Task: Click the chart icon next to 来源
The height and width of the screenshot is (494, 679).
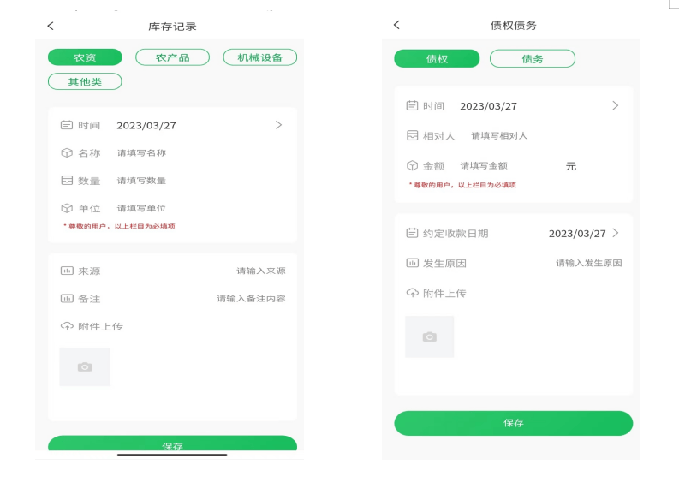Action: pyautogui.click(x=67, y=271)
